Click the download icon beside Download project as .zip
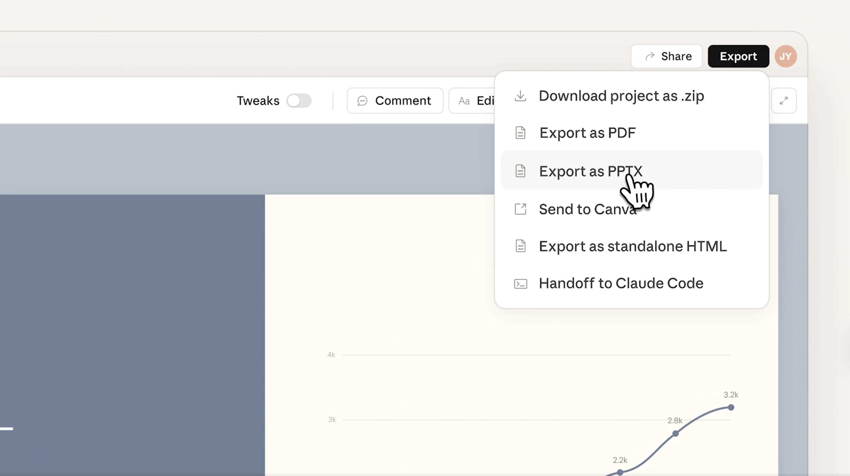The height and width of the screenshot is (476, 850). pos(520,96)
